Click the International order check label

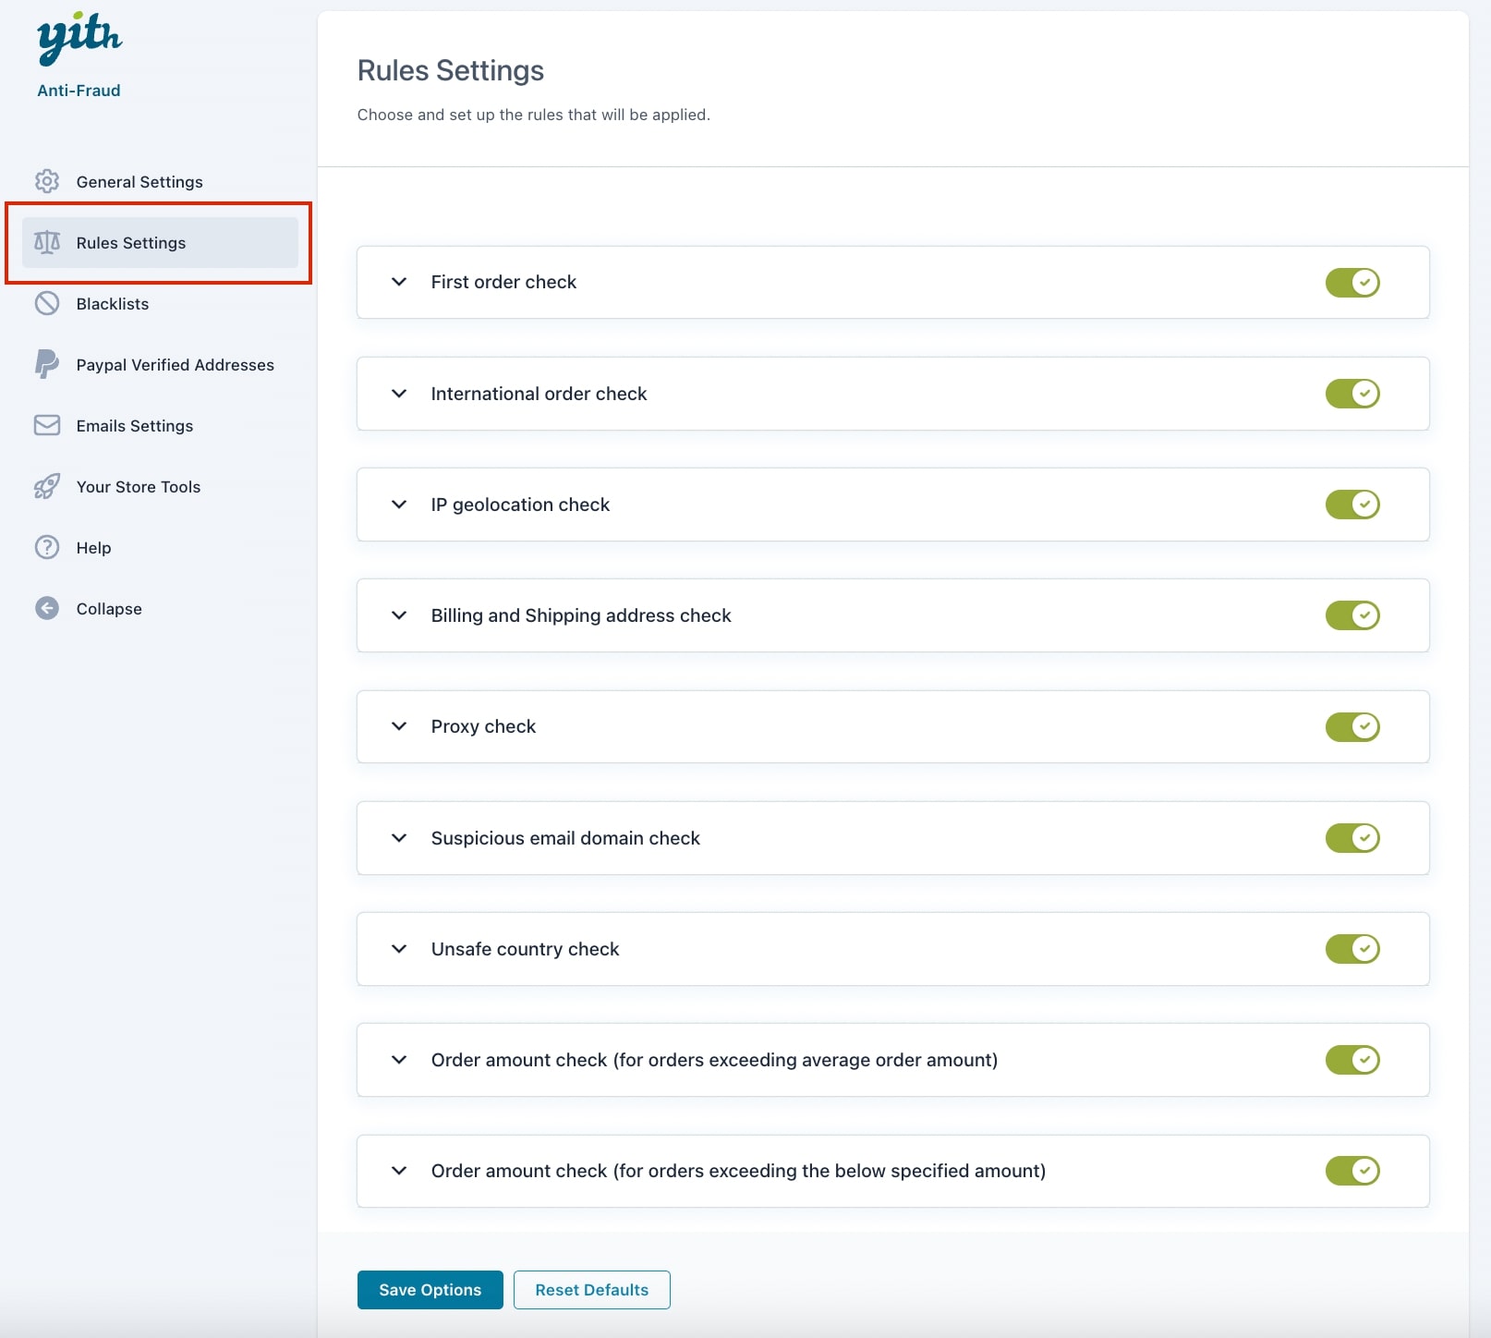pos(539,394)
